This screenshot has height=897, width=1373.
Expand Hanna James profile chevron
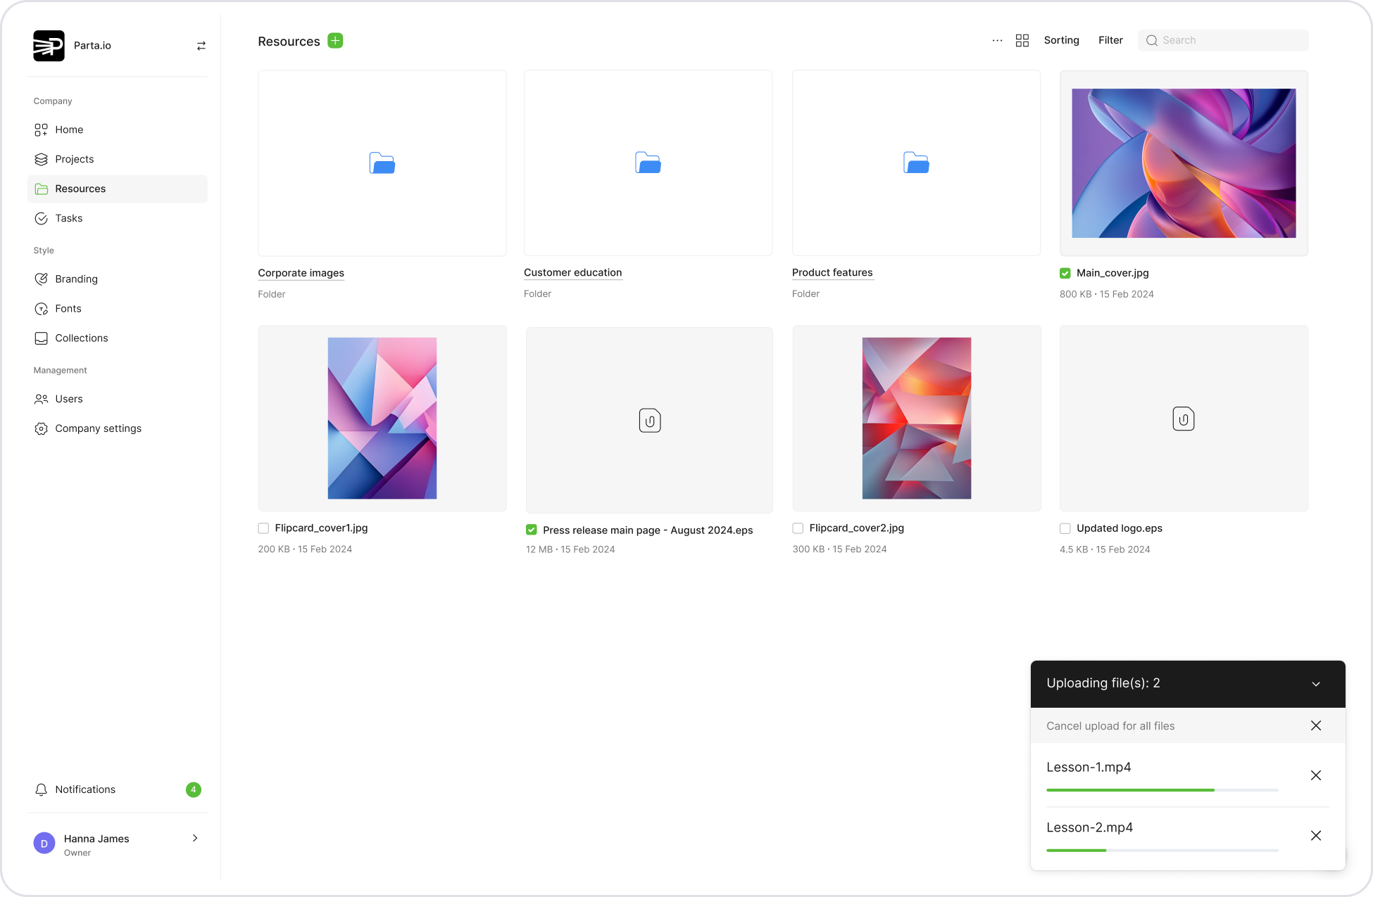pyautogui.click(x=195, y=838)
